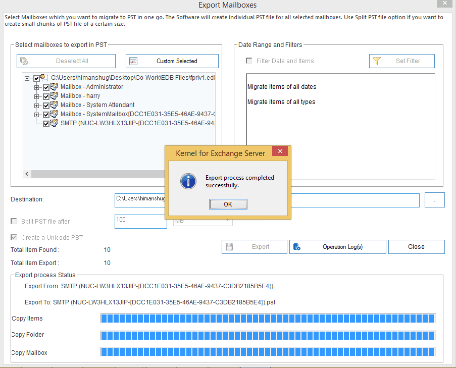Click the 'Export process completed successfully.' message

pos(240,181)
